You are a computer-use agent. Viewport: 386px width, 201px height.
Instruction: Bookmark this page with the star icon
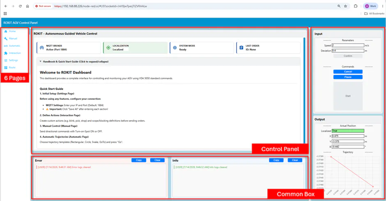point(346,6)
